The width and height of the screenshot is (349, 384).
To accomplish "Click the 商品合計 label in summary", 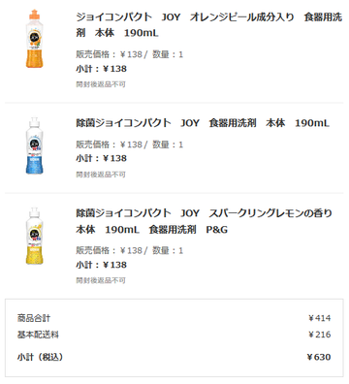I will (34, 318).
